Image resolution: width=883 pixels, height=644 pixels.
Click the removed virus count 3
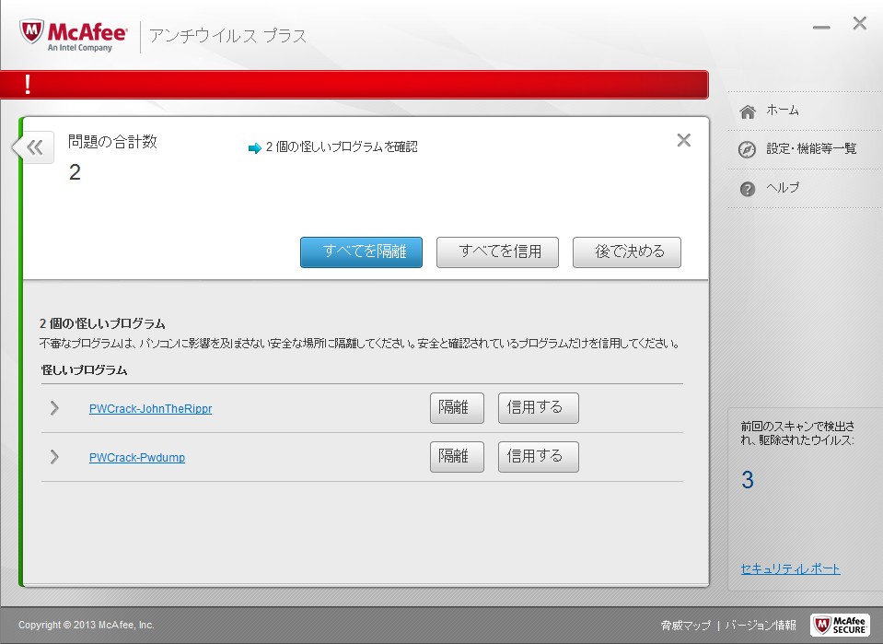click(748, 480)
